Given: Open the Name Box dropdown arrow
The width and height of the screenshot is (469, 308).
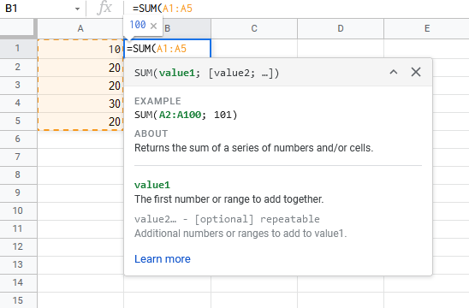Looking at the screenshot, I should (x=78, y=9).
